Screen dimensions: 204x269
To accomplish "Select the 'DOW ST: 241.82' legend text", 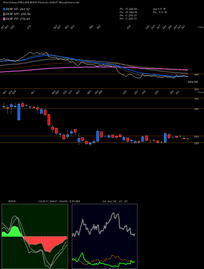I will pos(18,9).
